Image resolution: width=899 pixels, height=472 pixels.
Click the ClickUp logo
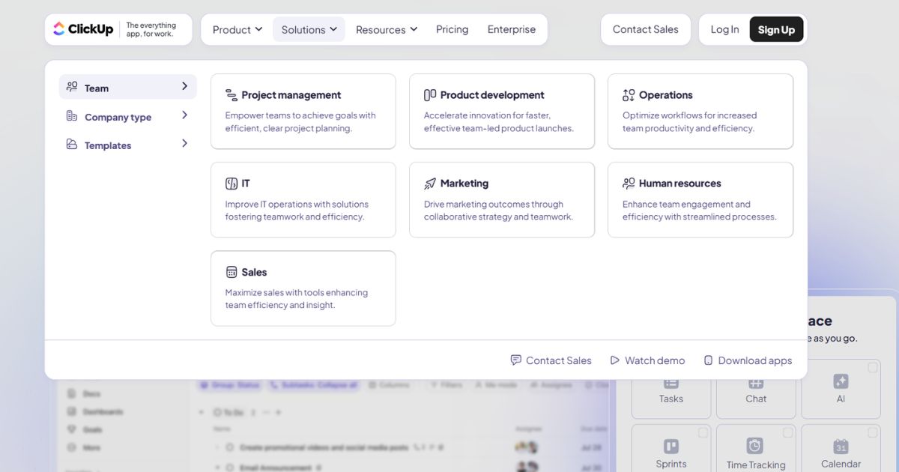click(x=82, y=29)
